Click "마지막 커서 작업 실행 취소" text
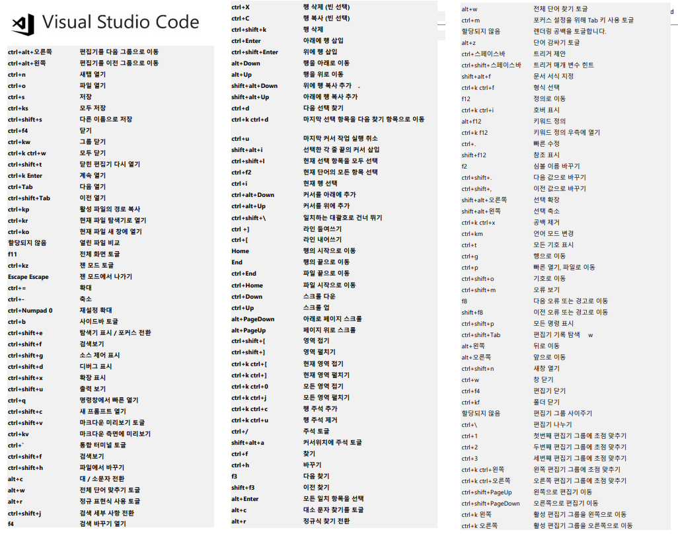 pos(340,138)
